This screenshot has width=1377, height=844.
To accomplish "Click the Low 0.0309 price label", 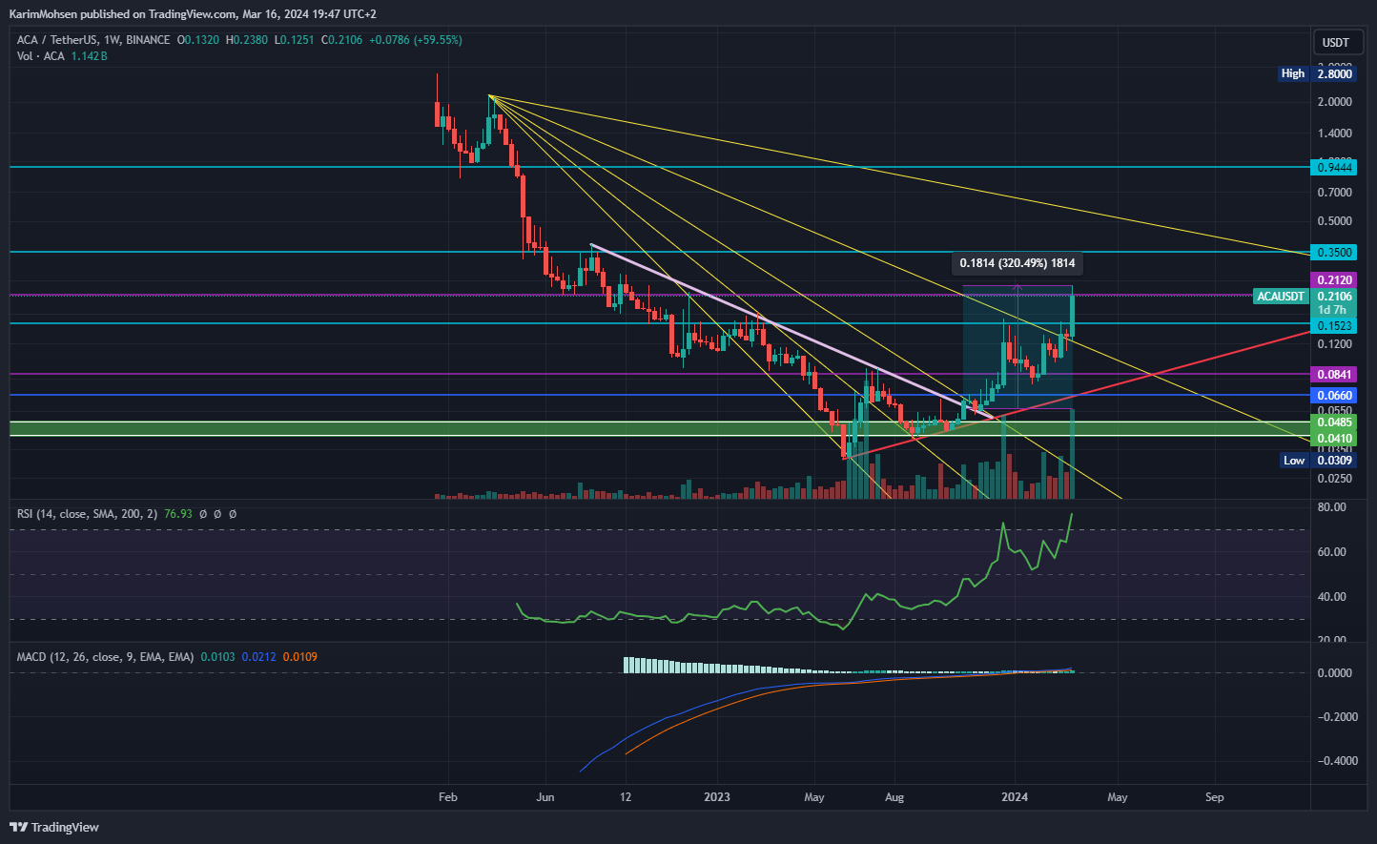I will pyautogui.click(x=1318, y=461).
